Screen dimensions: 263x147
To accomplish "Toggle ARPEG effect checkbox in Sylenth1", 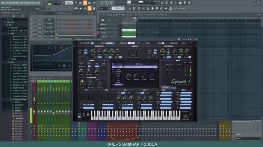I will tap(113, 69).
